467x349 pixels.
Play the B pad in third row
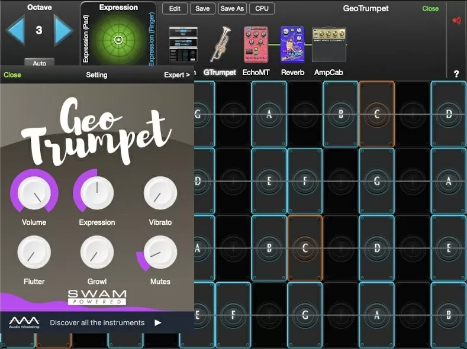tap(269, 248)
